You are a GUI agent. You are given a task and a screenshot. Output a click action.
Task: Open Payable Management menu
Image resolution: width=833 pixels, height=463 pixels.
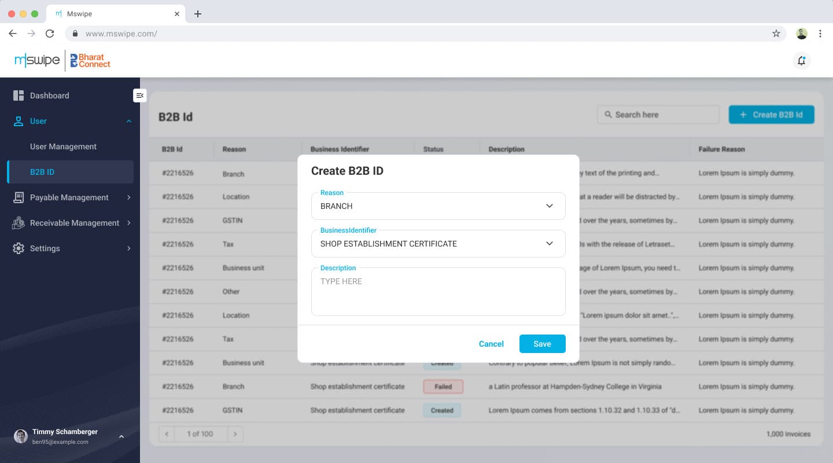click(70, 197)
